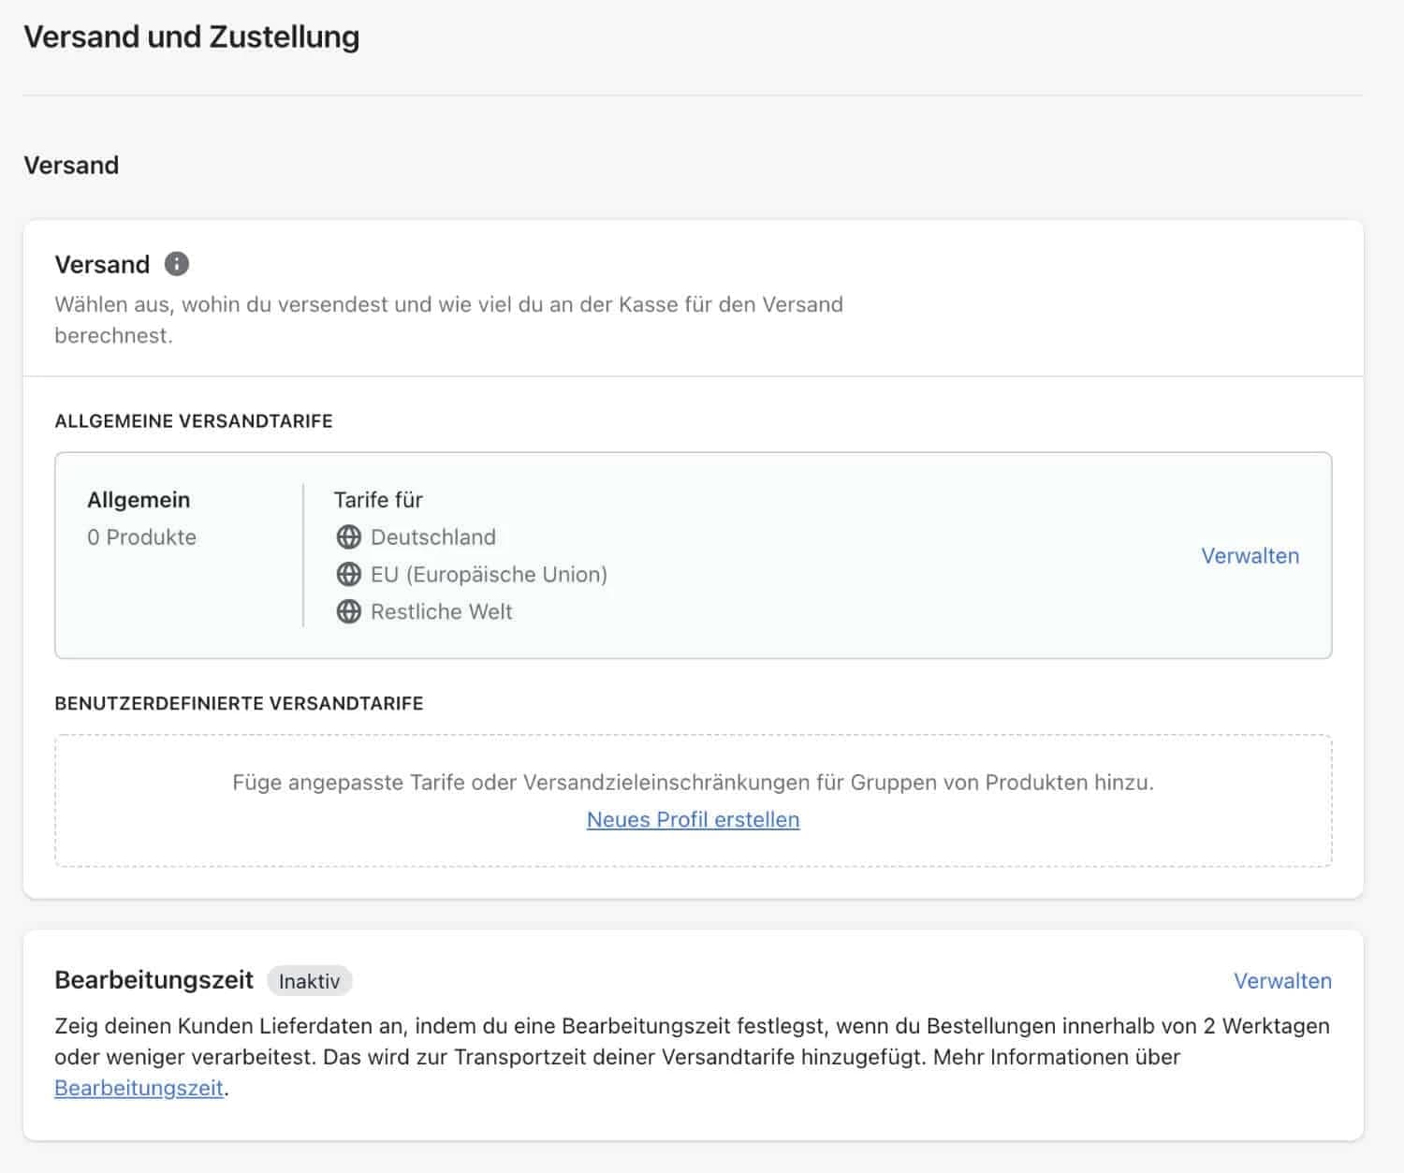Click Verwalten next to Bearbeitungszeit
1404x1173 pixels.
pyautogui.click(x=1283, y=980)
